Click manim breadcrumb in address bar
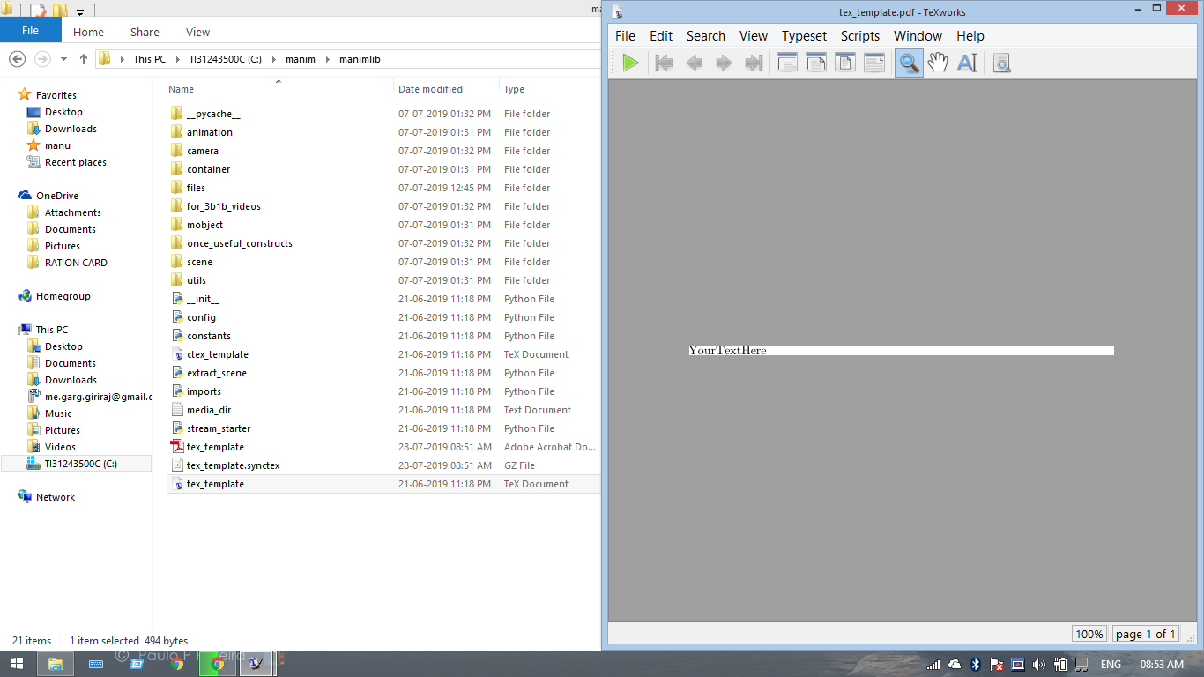 [x=300, y=59]
